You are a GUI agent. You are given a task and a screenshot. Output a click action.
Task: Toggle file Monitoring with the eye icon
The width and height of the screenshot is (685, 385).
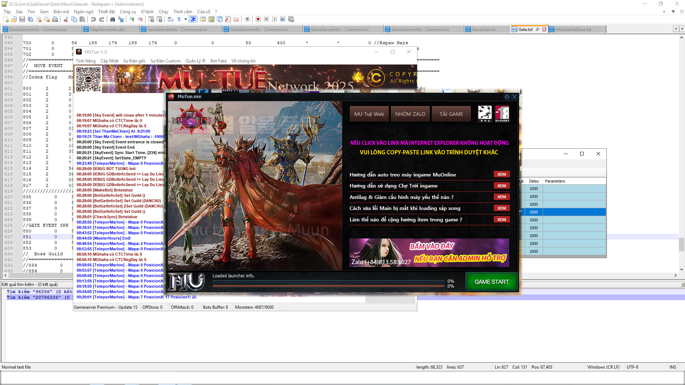[247, 19]
